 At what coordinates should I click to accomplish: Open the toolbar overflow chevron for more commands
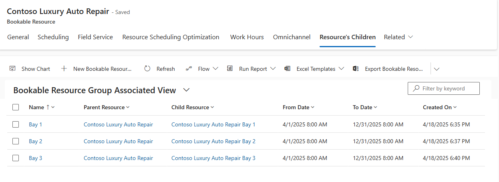(x=437, y=69)
